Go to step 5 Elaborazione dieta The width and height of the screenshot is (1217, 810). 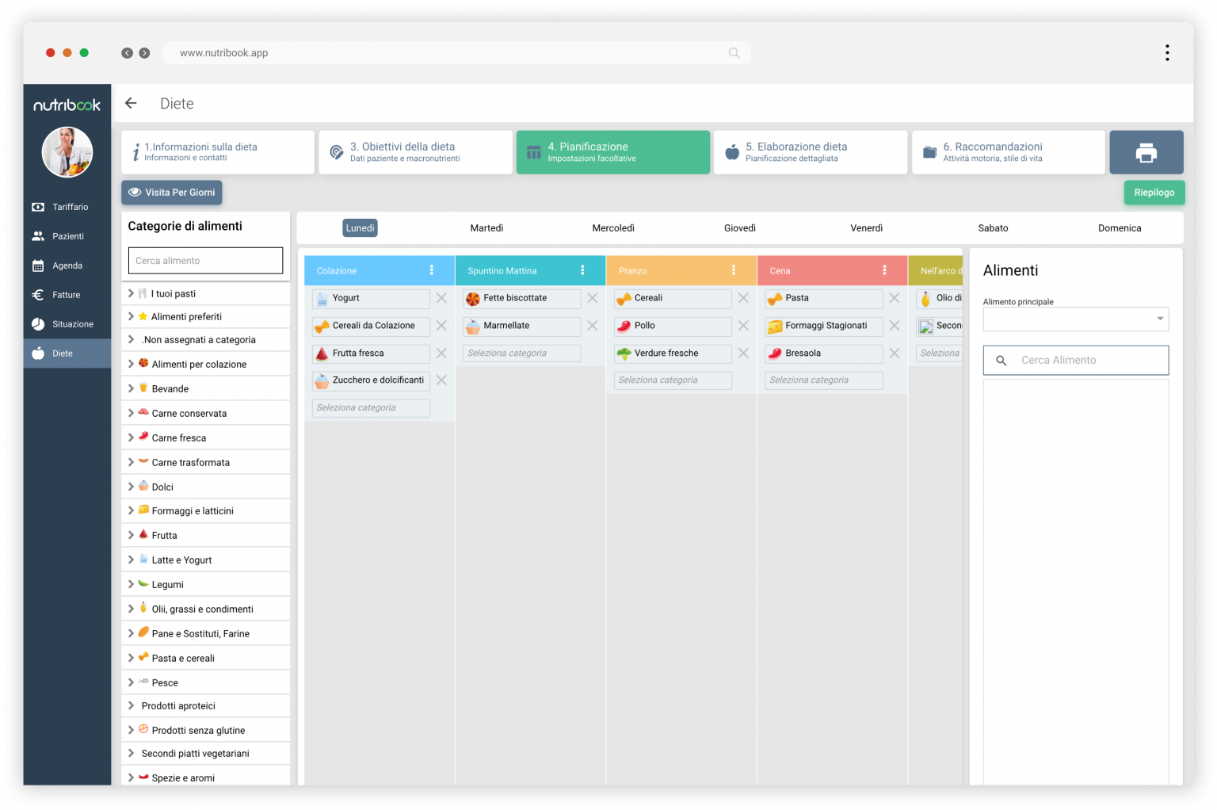point(810,152)
